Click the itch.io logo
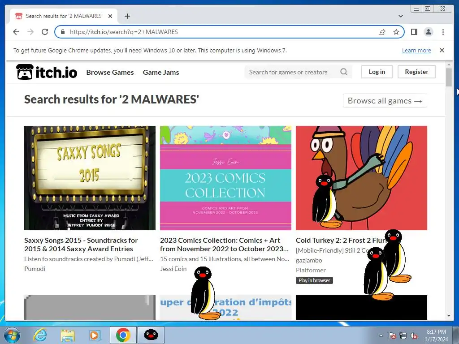 pos(47,72)
